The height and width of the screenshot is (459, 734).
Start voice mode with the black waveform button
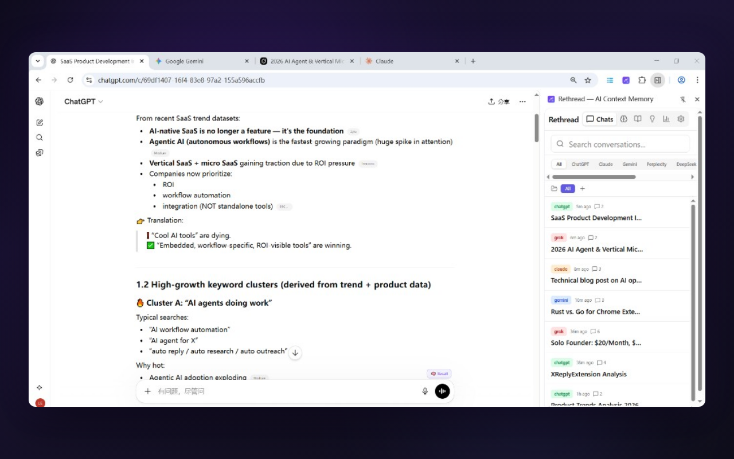(442, 391)
